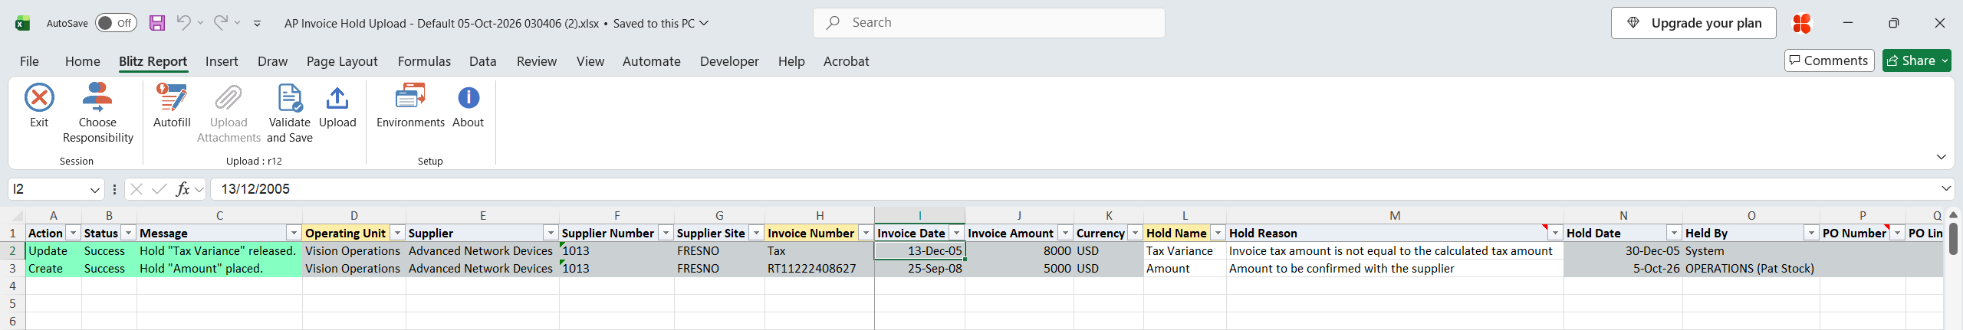Image resolution: width=1963 pixels, height=330 pixels.
Task: Open the Share button dropdown arrow
Action: point(1945,60)
